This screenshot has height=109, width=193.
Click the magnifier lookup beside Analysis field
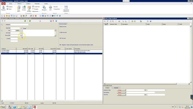[2, 25]
